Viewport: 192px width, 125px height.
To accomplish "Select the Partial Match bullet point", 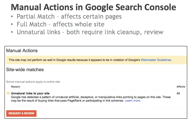I will [69, 17].
